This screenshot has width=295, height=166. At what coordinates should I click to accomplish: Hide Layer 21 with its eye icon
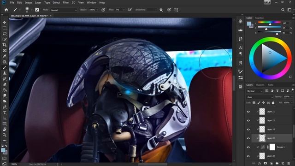tap(248, 112)
